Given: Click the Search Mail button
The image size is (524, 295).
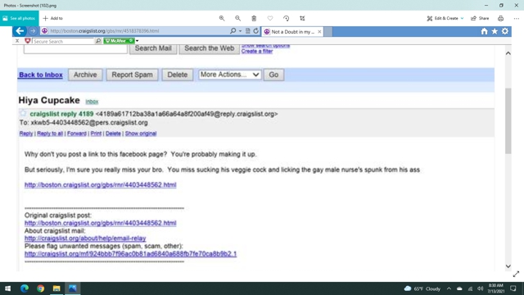Looking at the screenshot, I should 153,48.
